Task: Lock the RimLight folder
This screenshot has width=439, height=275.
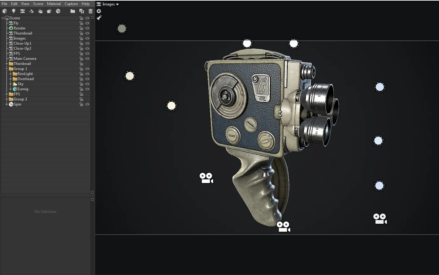Action: 81,74
